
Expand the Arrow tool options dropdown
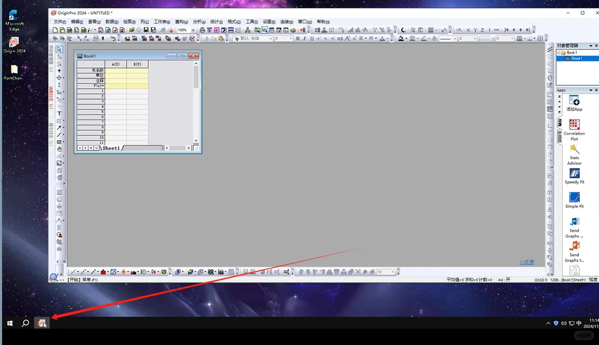click(x=64, y=128)
